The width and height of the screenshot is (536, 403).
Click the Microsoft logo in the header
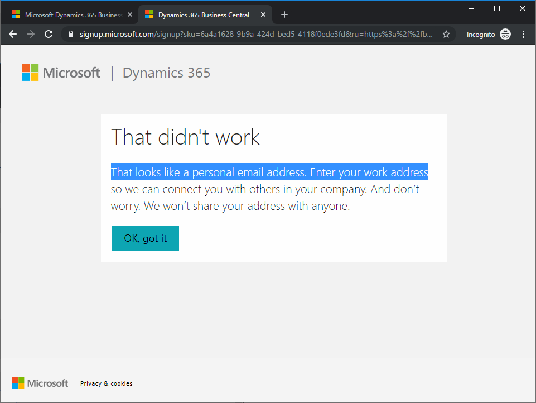pyautogui.click(x=61, y=73)
